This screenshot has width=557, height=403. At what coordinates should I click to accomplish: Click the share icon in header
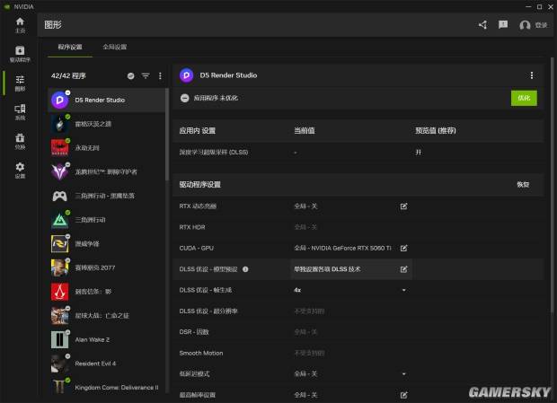point(482,25)
